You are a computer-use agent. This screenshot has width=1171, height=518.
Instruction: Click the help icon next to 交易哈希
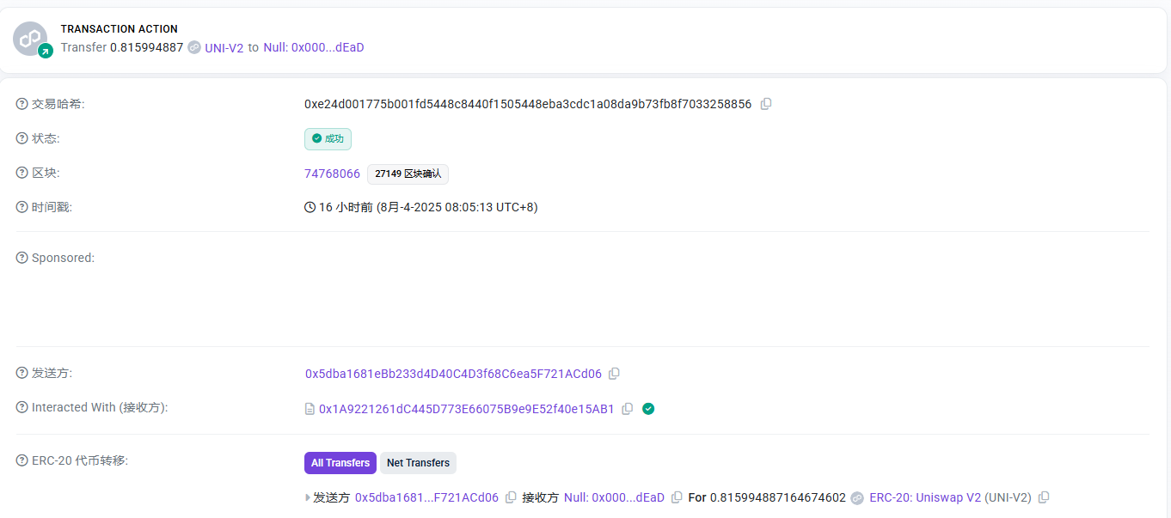[x=22, y=104]
